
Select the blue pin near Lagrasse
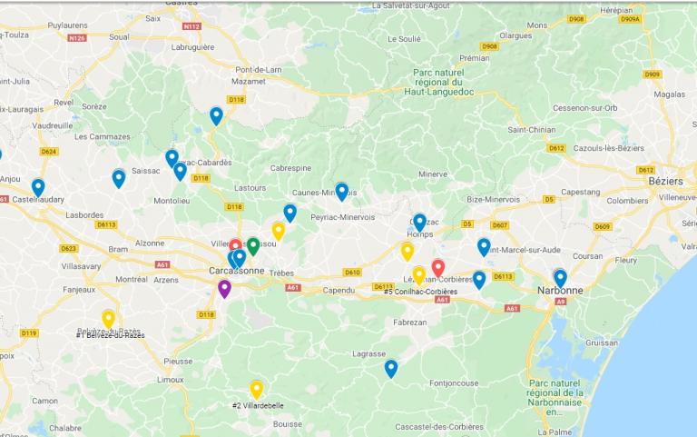pos(391,369)
